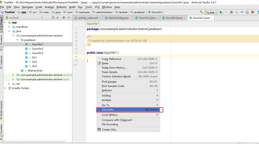Close the GsonStr1.java tab
This screenshot has width=259, height=144.
pos(212,18)
